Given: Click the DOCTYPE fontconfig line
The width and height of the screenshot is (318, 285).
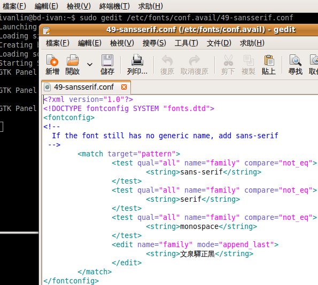Looking at the screenshot, I should point(129,108).
